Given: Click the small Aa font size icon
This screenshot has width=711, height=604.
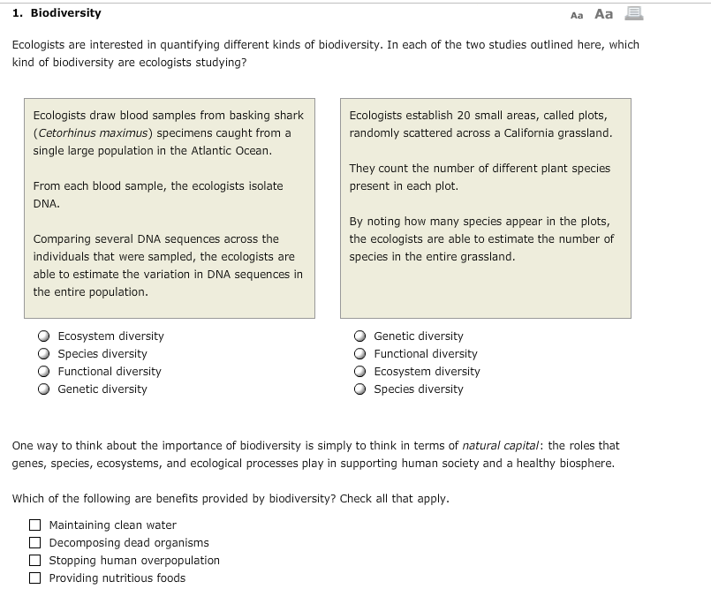Looking at the screenshot, I should pos(578,13).
